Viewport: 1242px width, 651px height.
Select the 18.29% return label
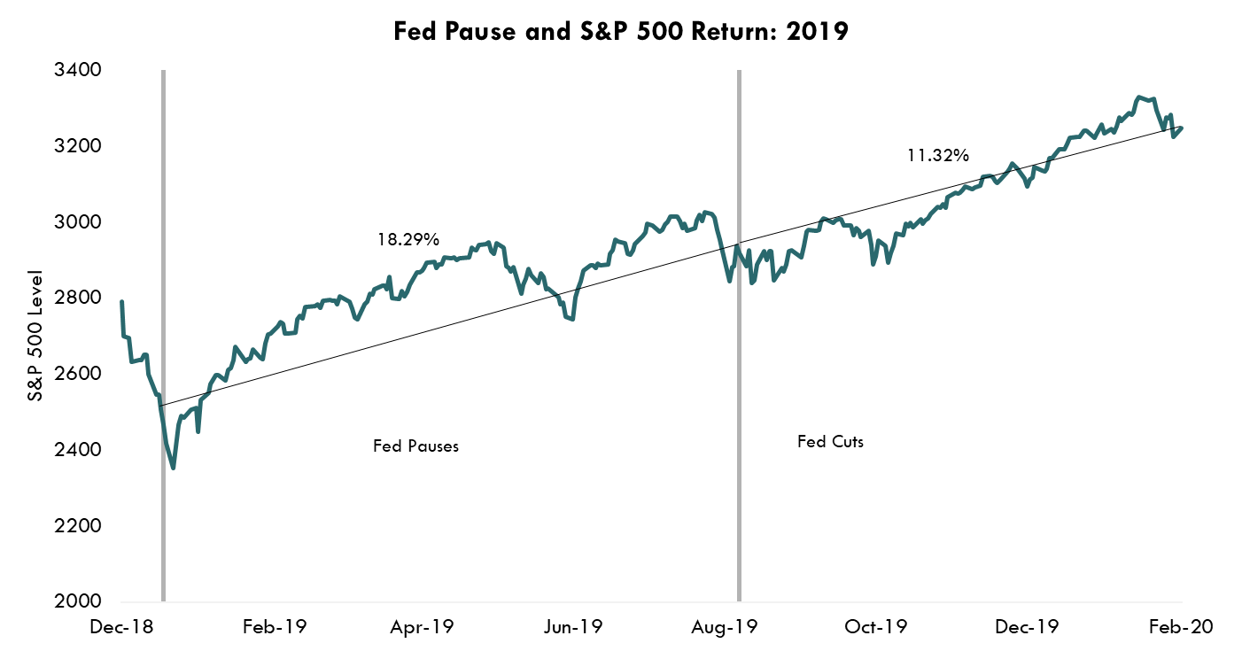click(408, 239)
